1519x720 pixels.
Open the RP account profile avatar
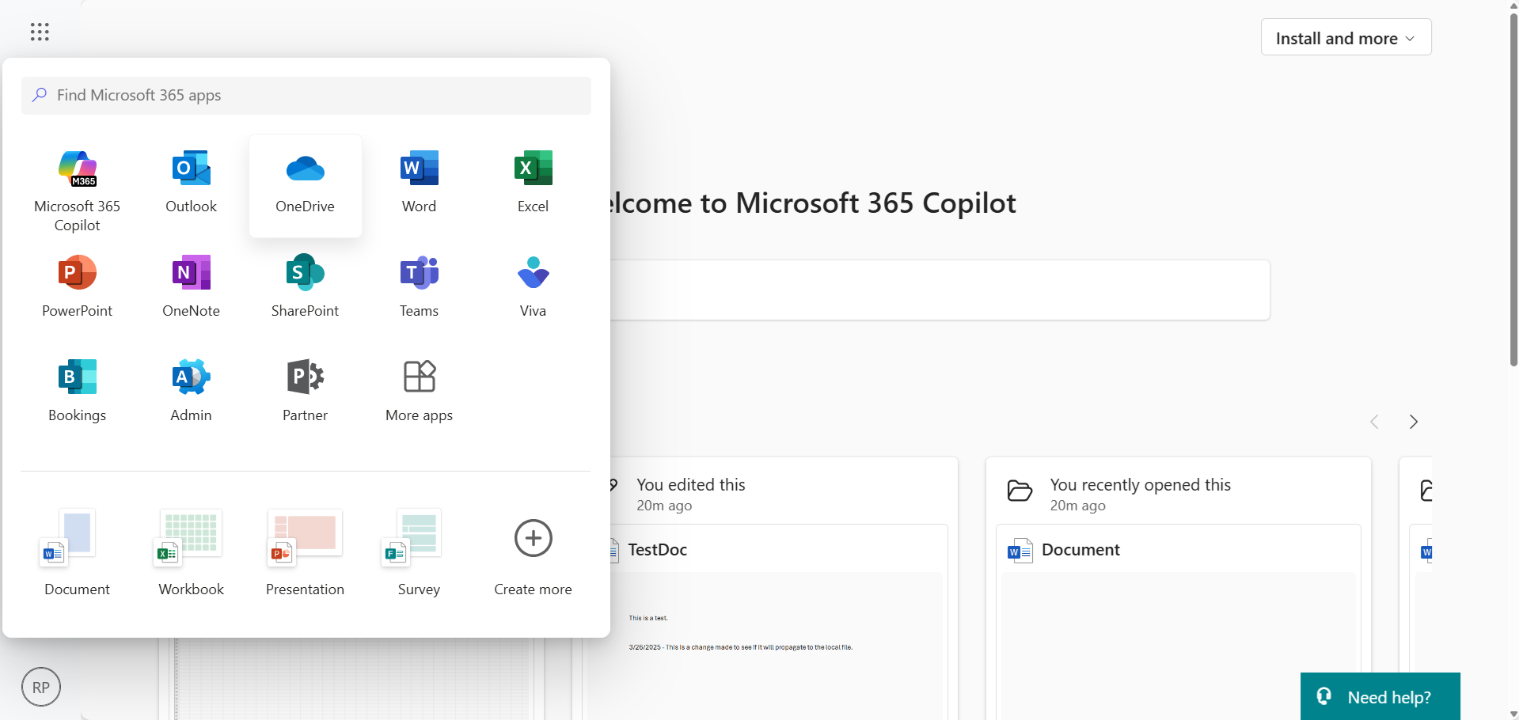pyautogui.click(x=41, y=688)
